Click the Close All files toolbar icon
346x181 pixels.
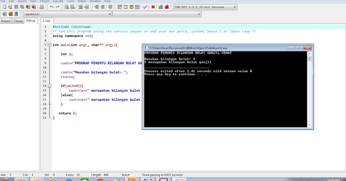point(34,7)
